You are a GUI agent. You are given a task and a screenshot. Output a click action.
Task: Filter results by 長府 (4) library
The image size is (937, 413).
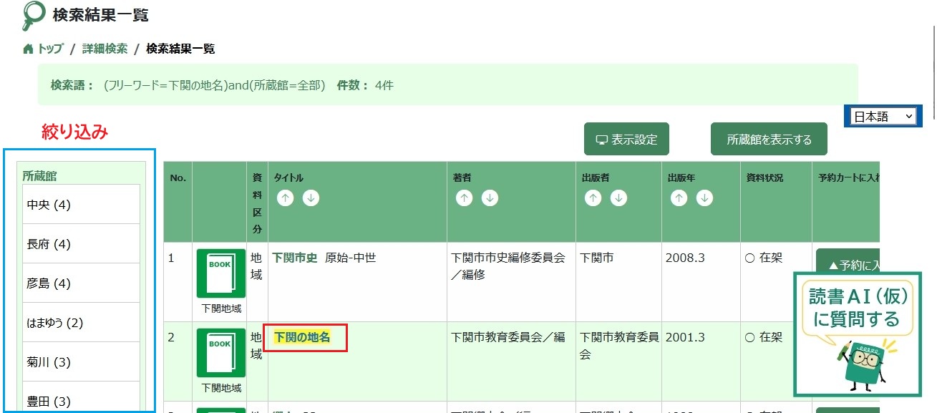[x=81, y=244]
